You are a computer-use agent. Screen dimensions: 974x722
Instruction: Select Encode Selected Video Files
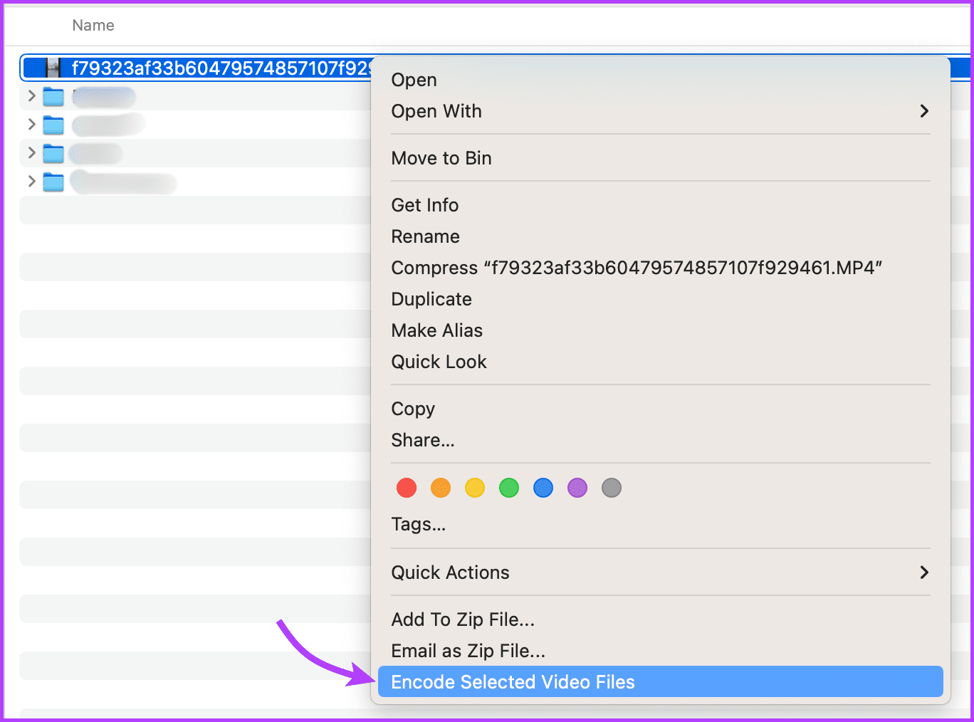[x=513, y=681]
